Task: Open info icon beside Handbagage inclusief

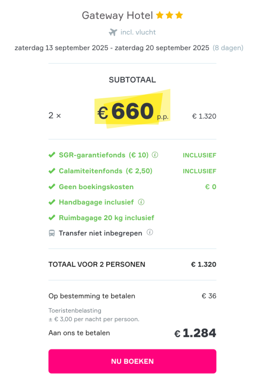Action: (142, 202)
